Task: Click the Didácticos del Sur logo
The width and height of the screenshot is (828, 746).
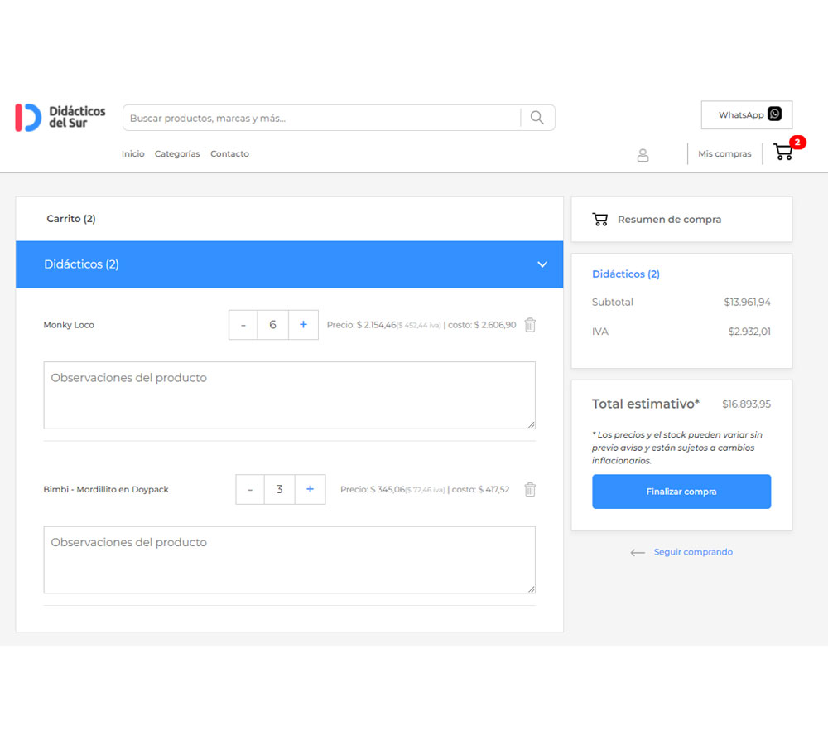Action: click(x=60, y=117)
